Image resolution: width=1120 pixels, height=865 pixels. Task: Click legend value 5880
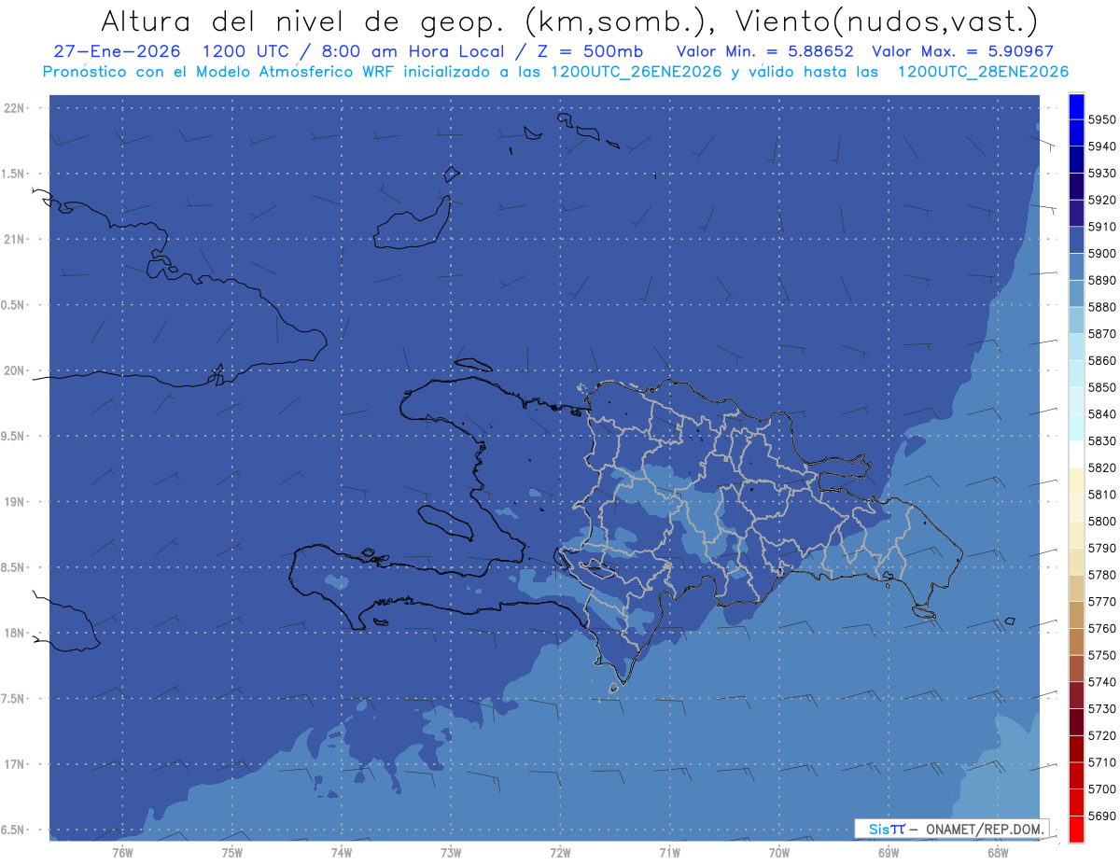coord(1101,307)
